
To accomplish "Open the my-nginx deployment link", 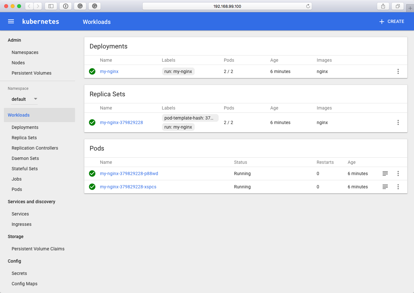I will [109, 71].
